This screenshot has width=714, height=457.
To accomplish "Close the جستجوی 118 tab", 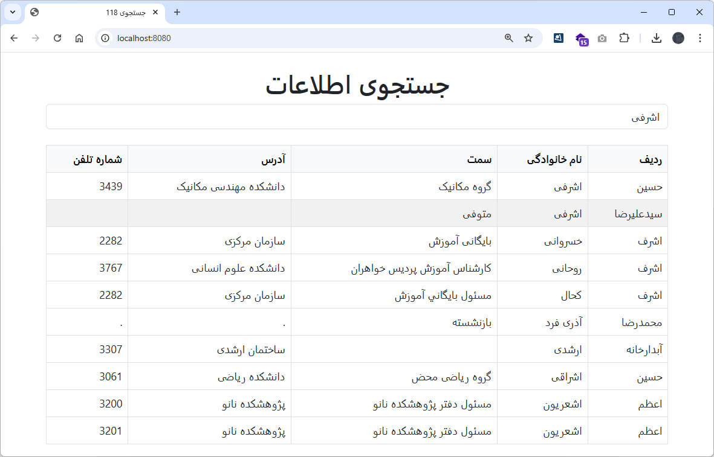I will coord(155,12).
